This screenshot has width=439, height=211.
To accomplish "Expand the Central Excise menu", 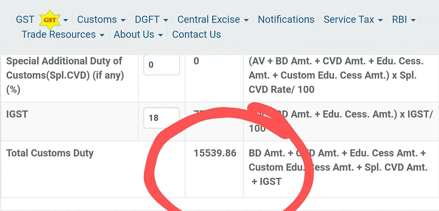I will 213,20.
